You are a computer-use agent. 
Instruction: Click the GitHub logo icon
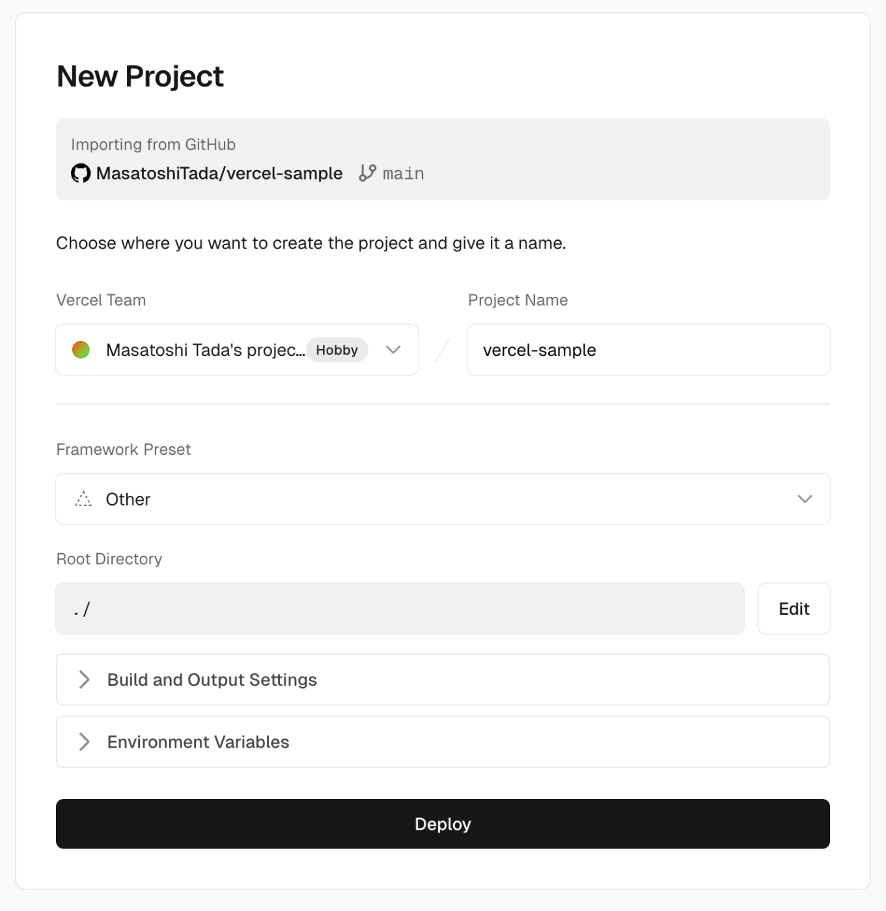(x=81, y=174)
